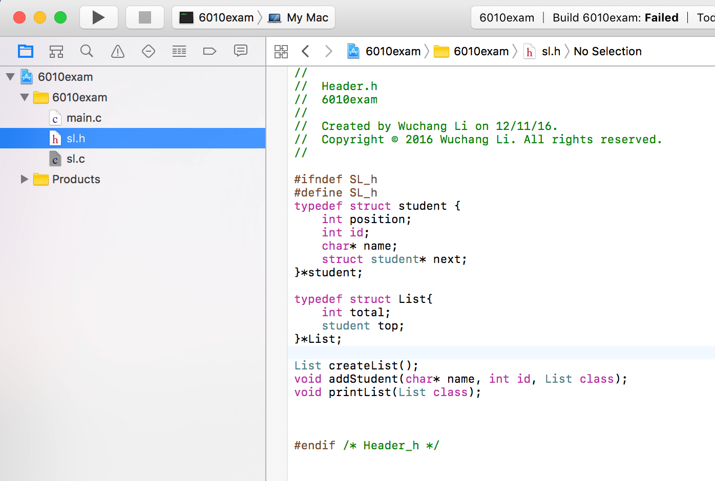Collapse the 6010exam project root
Screen dimensions: 715x481
pos(11,77)
